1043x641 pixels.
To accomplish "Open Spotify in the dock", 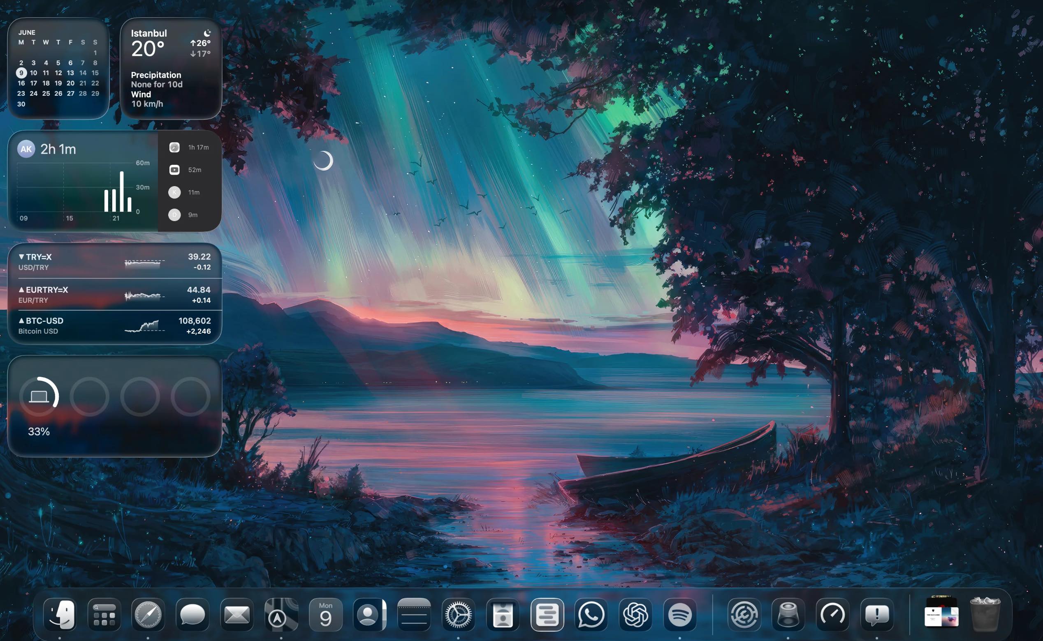I will pyautogui.click(x=680, y=614).
